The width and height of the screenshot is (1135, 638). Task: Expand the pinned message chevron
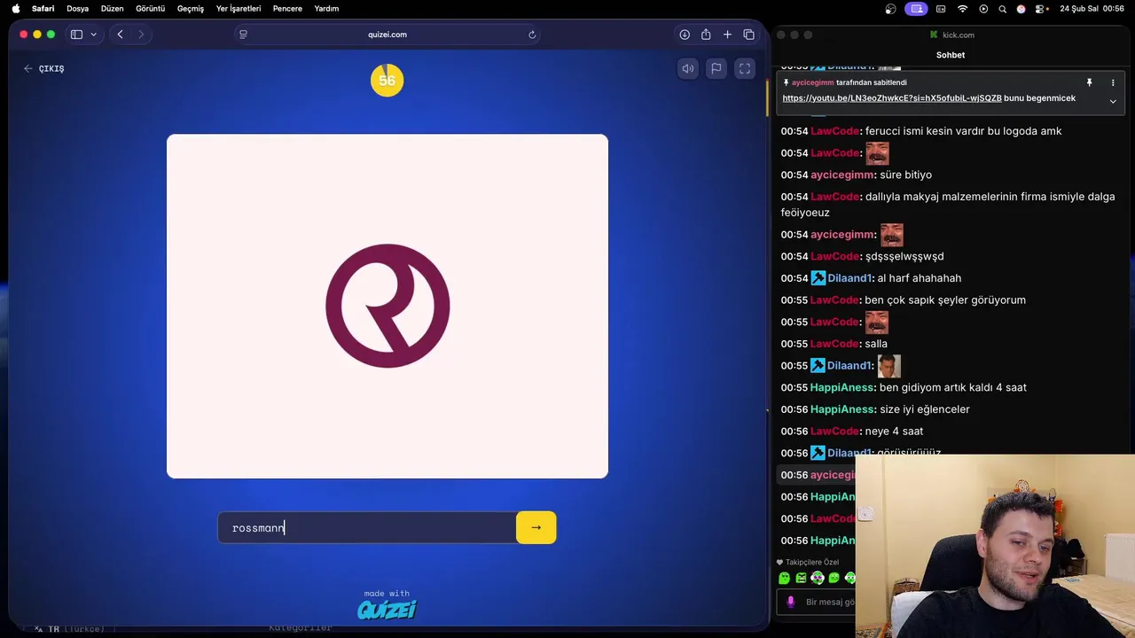pyautogui.click(x=1113, y=101)
